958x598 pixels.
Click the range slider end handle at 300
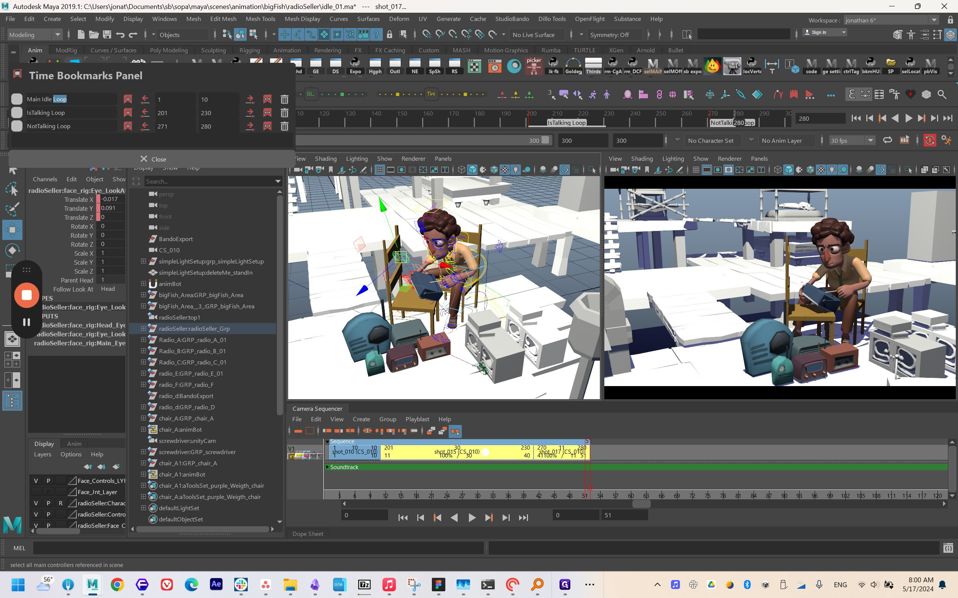tap(545, 140)
